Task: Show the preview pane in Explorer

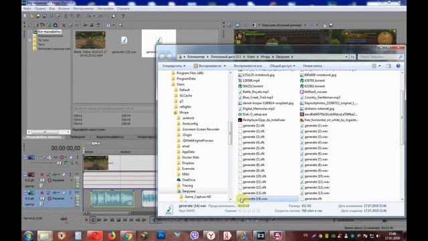Action: 389,66
